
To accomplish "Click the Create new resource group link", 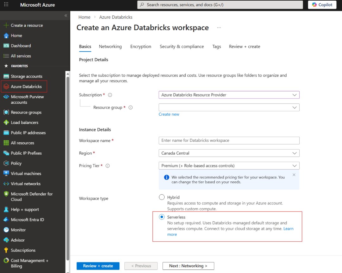I will click(x=169, y=114).
